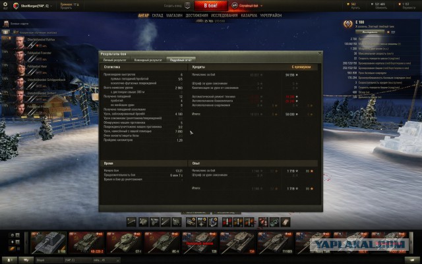Open the [YAP_C] clan chat tab
This screenshot has height=264, width=422.
pos(77,260)
